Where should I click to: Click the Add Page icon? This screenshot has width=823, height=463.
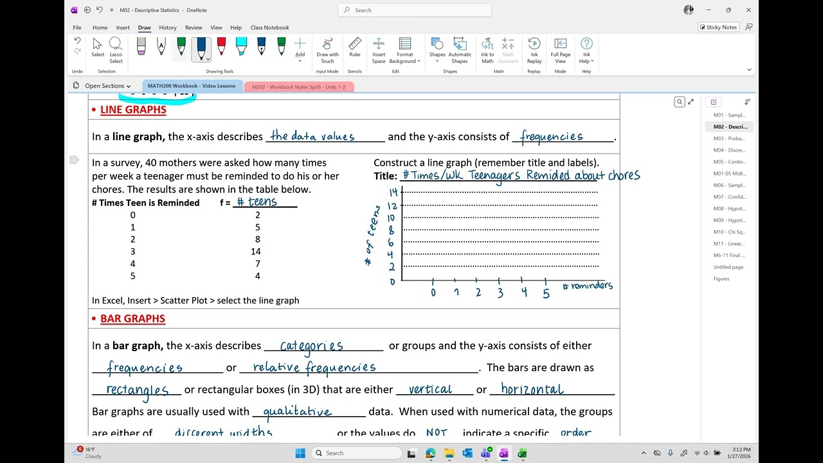(x=712, y=102)
